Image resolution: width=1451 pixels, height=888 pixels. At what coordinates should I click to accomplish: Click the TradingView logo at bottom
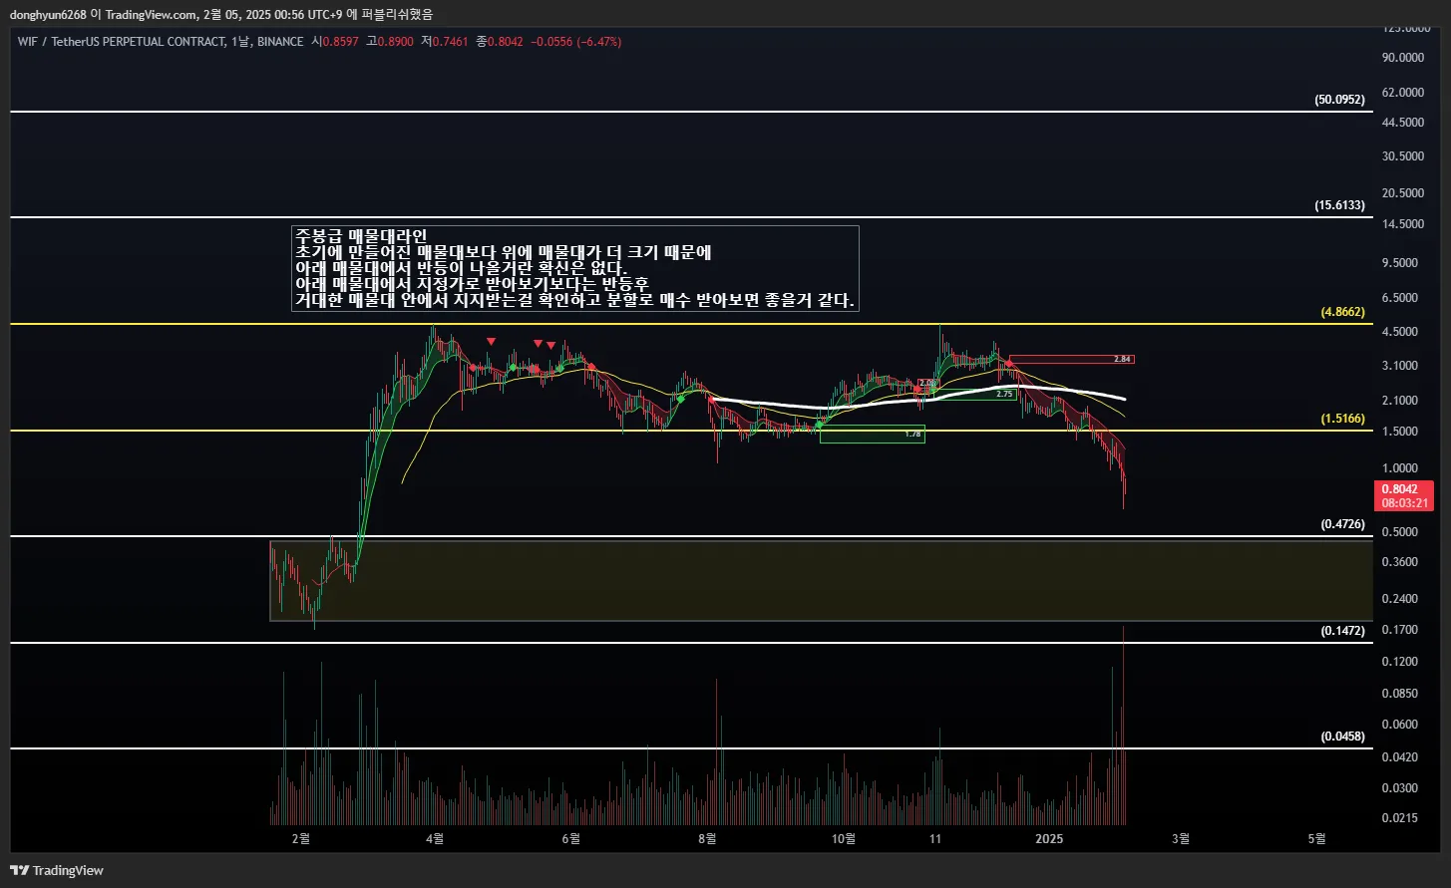pyautogui.click(x=57, y=870)
